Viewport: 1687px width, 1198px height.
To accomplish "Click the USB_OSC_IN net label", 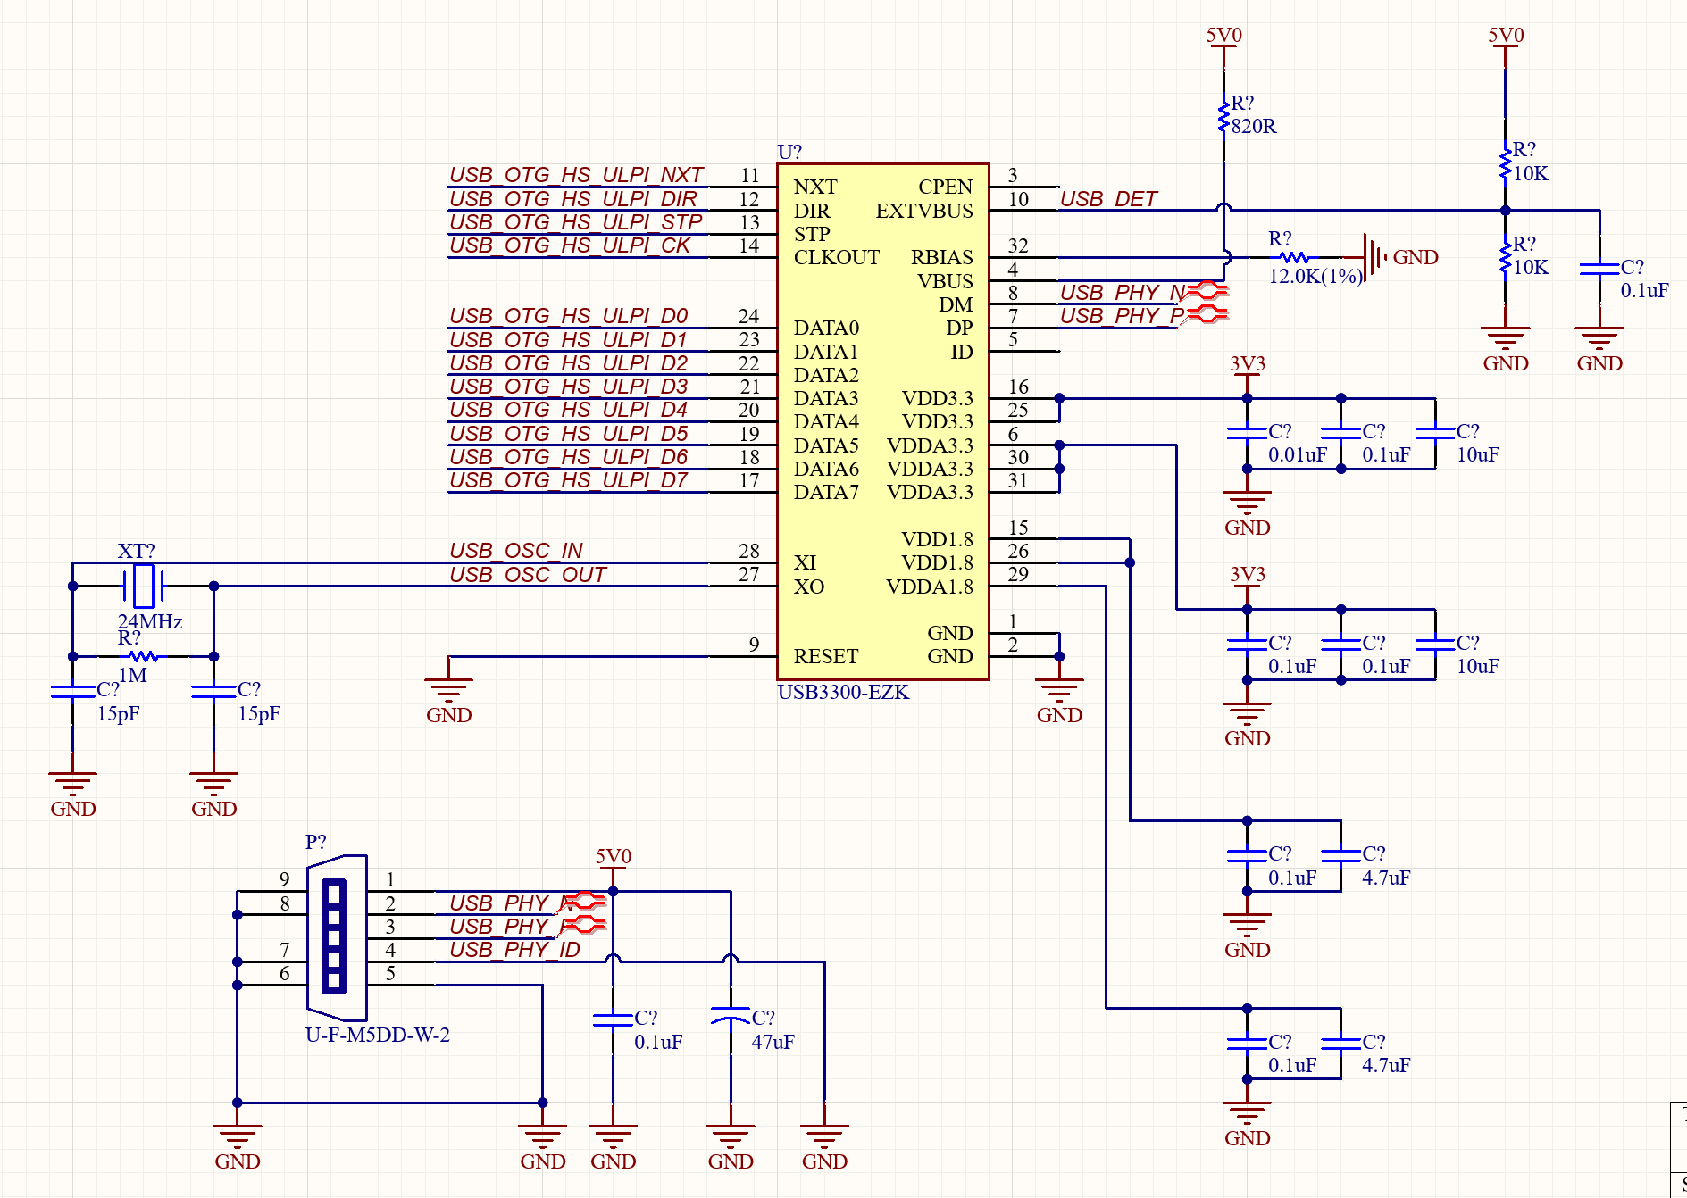I will [516, 550].
